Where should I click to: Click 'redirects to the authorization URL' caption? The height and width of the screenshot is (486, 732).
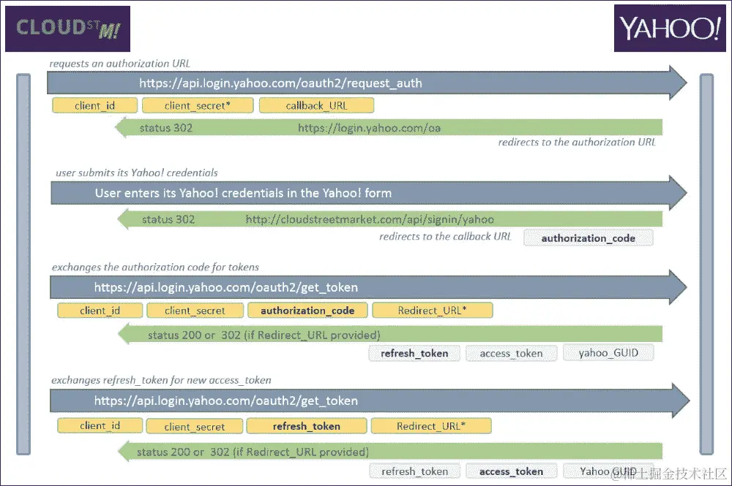577,142
